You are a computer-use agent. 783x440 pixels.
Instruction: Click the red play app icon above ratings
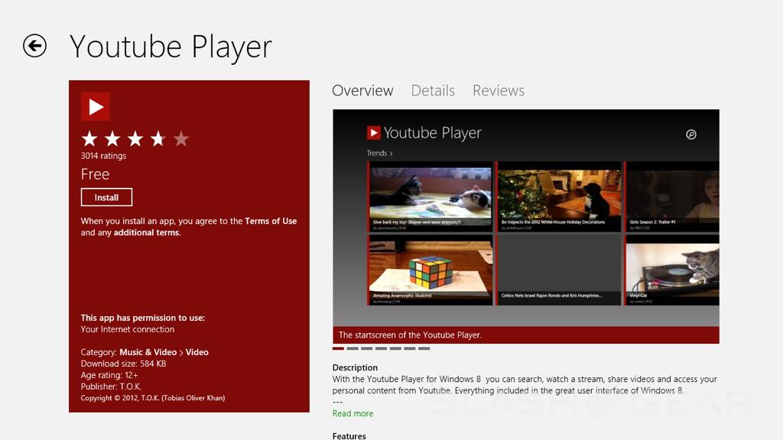click(x=96, y=107)
